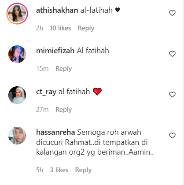184x185 pixels.
Task: Reply to ct_ray's comment
Action: tap(63, 110)
